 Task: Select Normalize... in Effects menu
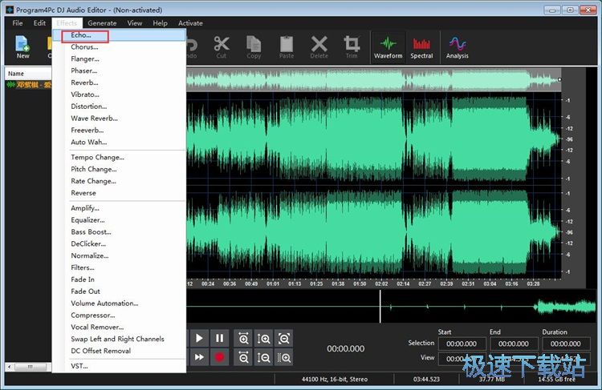coord(89,255)
